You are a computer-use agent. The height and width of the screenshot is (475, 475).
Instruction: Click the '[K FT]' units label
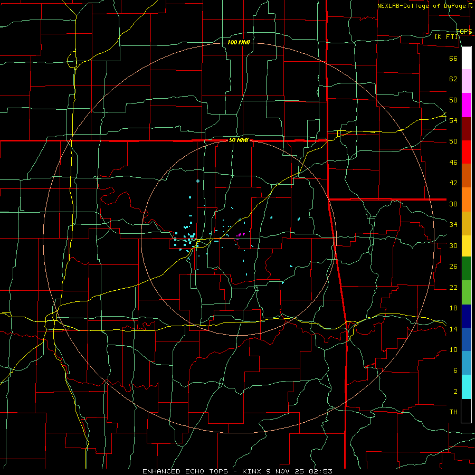pyautogui.click(x=446, y=37)
